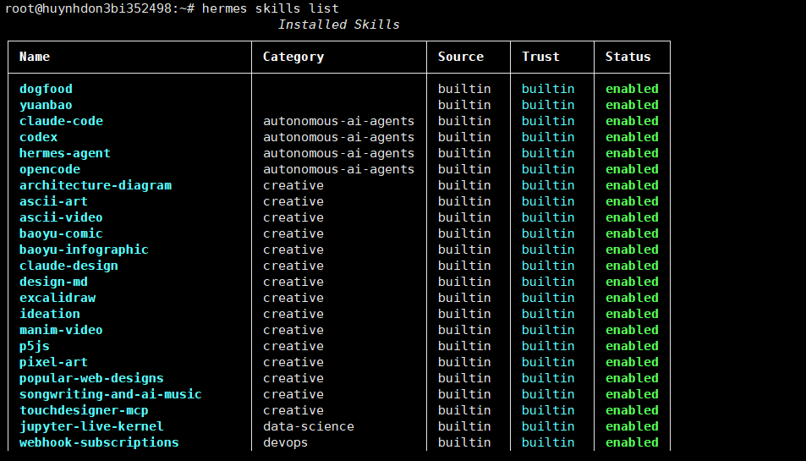Click the architecture-diagram skill name
This screenshot has height=461, width=806.
[96, 185]
